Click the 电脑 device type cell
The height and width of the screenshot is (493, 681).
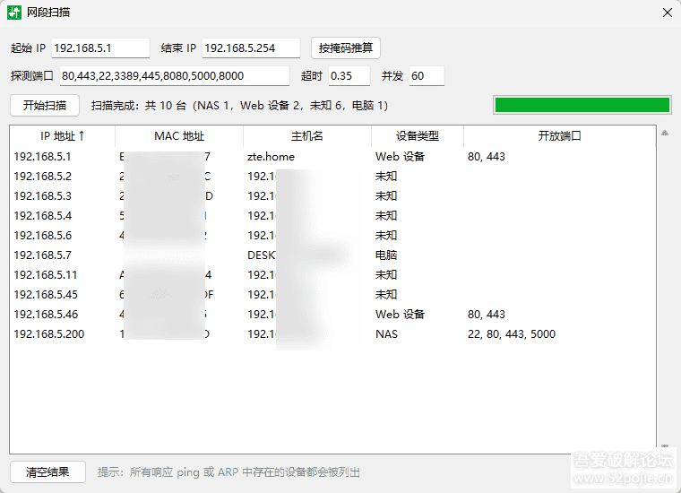tap(386, 255)
